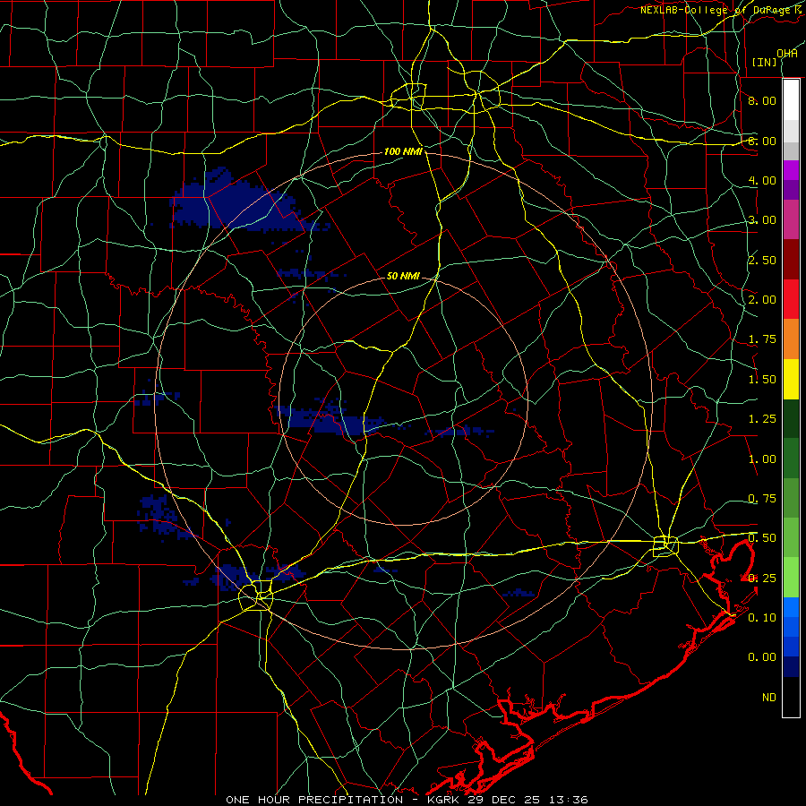Select the 6.00 legend value
The height and width of the screenshot is (806, 806).
[762, 141]
